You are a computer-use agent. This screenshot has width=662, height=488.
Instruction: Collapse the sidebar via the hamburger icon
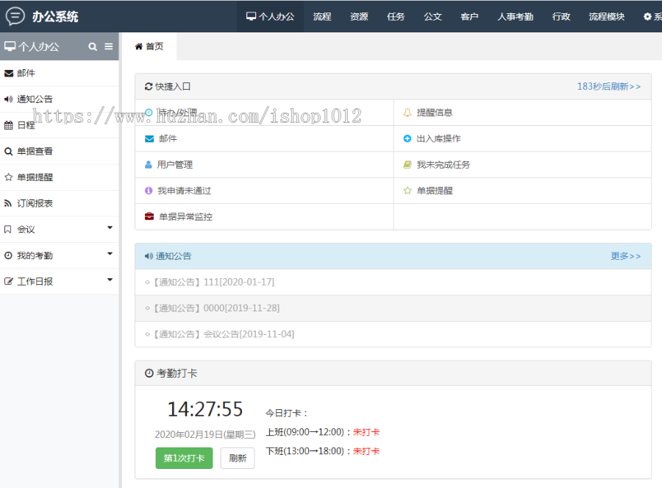[x=108, y=46]
